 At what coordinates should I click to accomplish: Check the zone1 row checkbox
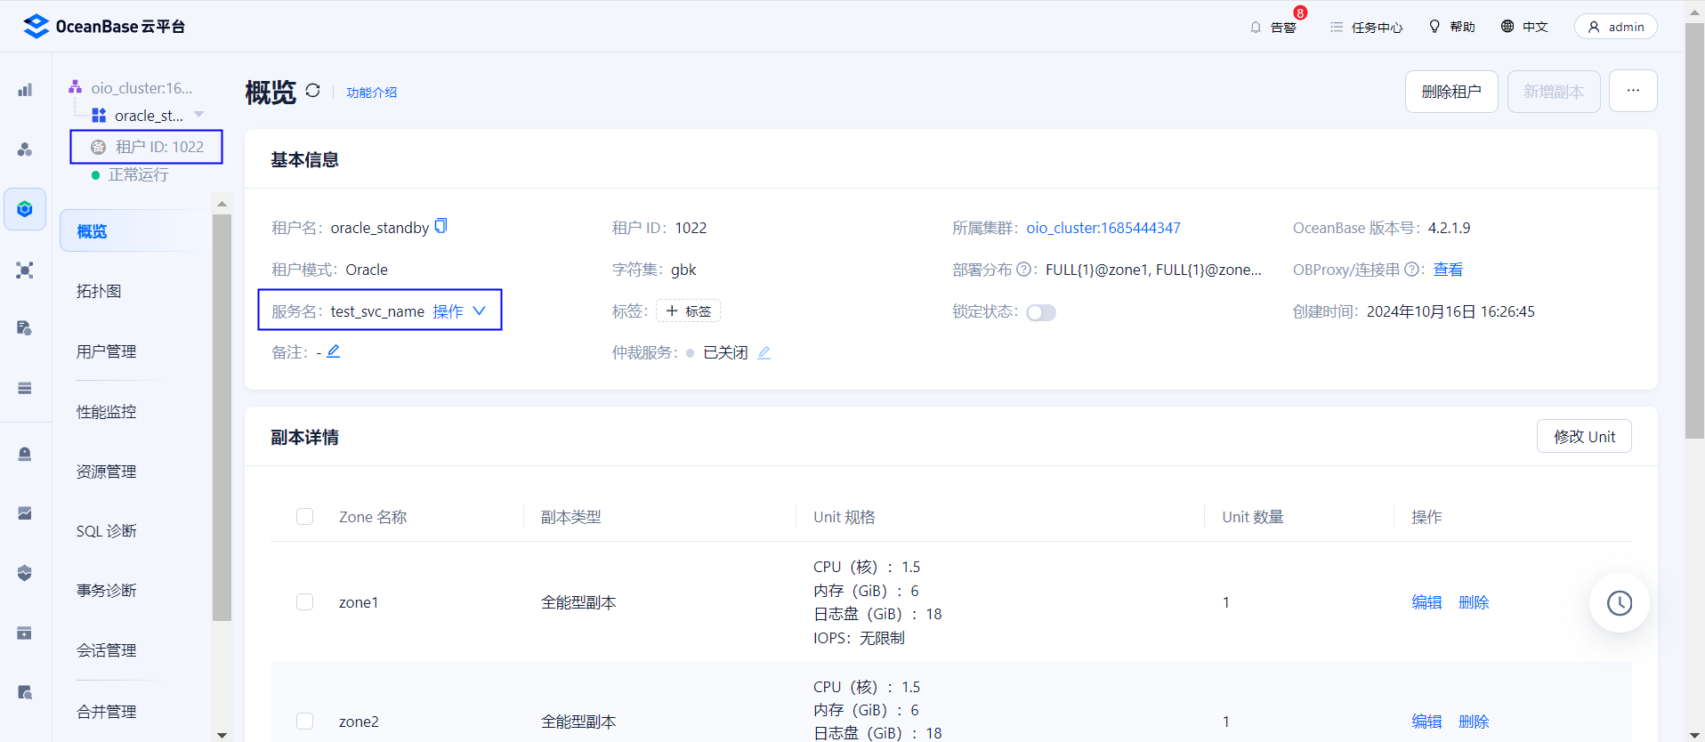click(305, 602)
